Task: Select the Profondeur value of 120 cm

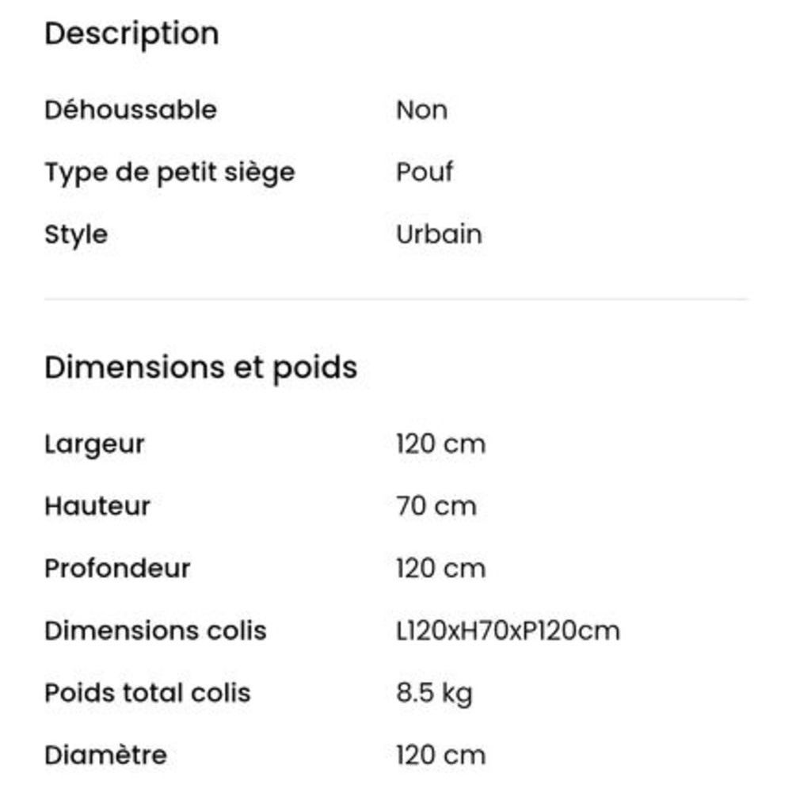Action: pos(440,569)
